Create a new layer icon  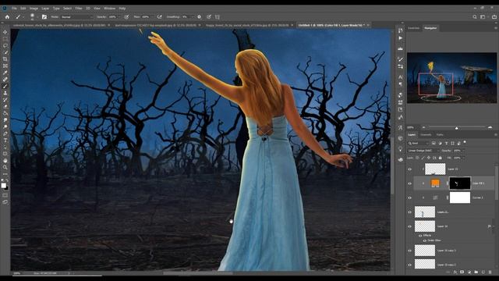(x=483, y=272)
